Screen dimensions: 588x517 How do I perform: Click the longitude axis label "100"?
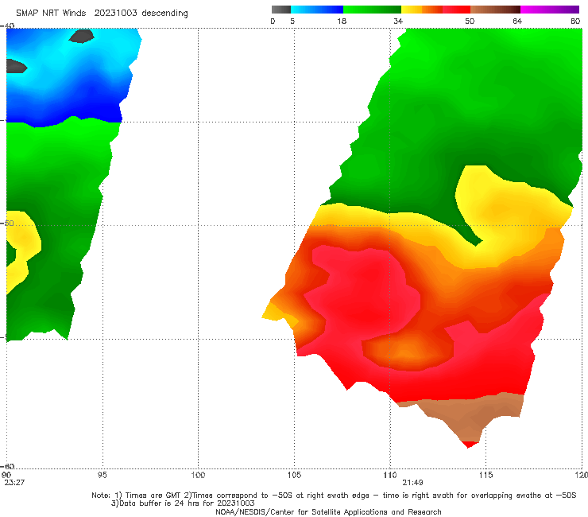[198, 476]
